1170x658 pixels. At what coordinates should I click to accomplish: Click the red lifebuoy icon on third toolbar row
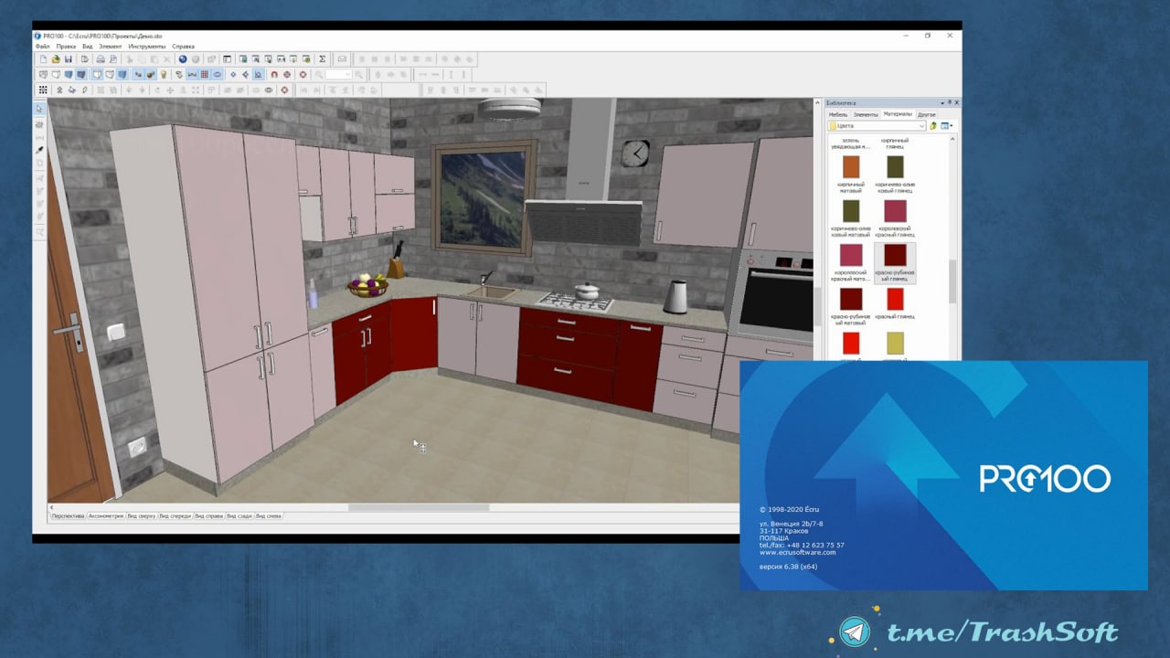285,90
